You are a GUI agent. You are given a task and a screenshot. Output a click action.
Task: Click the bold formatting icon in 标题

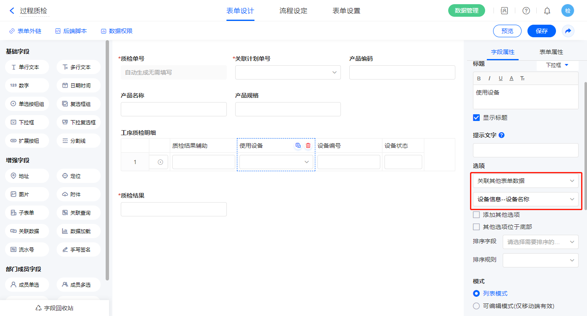(x=479, y=78)
